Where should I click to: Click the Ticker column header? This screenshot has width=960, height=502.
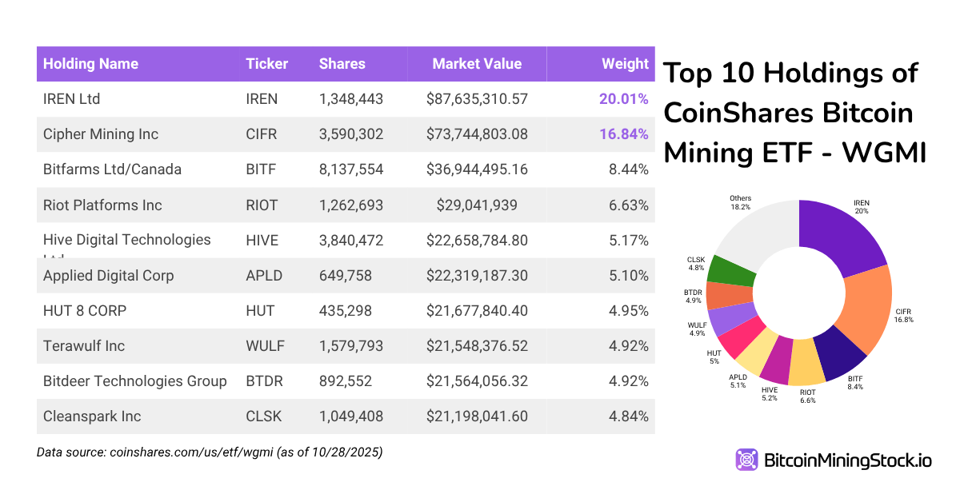[x=266, y=64]
